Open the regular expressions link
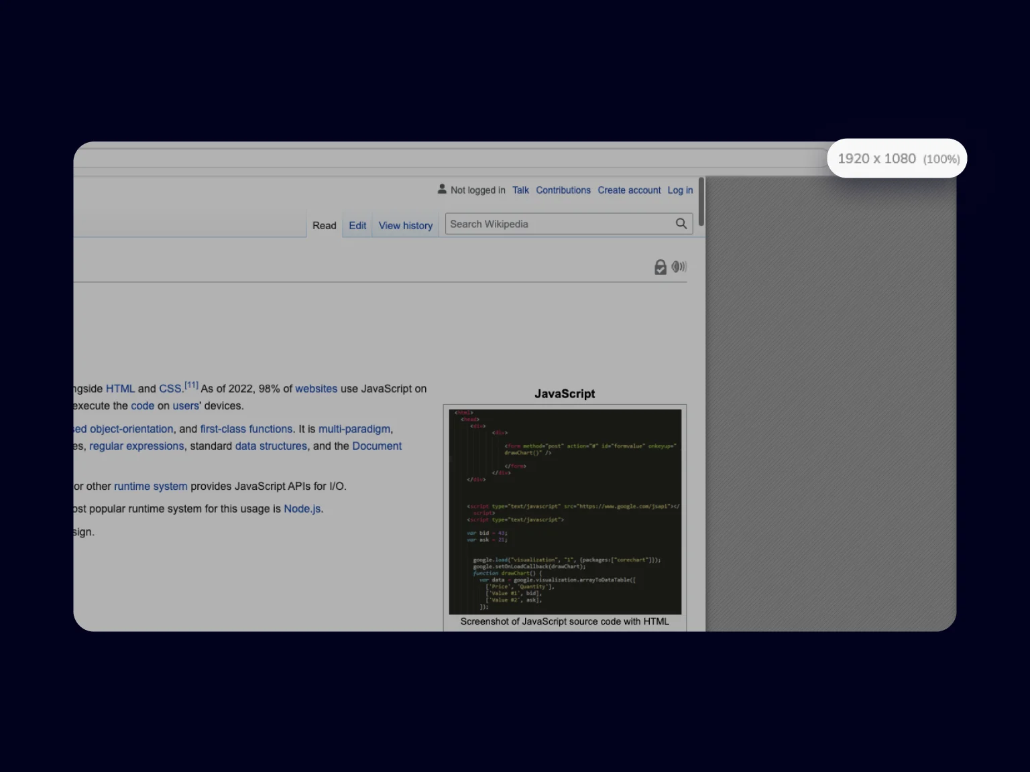 point(136,446)
